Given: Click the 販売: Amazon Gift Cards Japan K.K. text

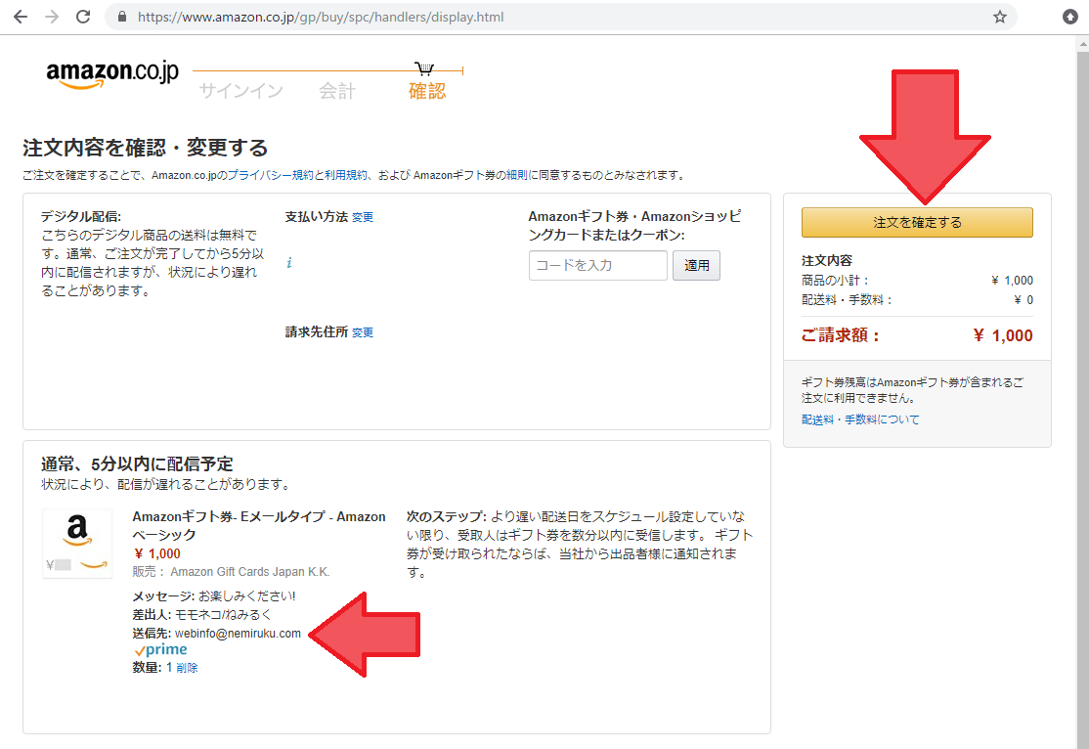Looking at the screenshot, I should (x=231, y=572).
